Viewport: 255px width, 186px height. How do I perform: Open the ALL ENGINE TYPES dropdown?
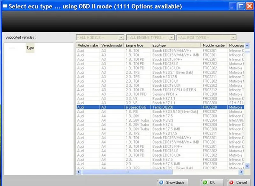(150, 38)
